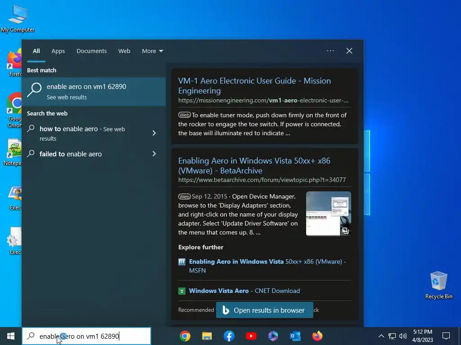Show hidden system tray icons
461x345 pixels.
[381, 336]
